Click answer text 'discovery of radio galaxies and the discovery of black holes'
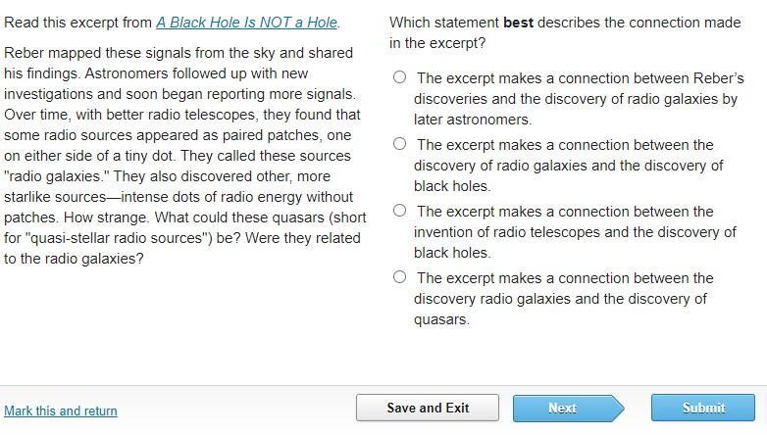 point(568,166)
